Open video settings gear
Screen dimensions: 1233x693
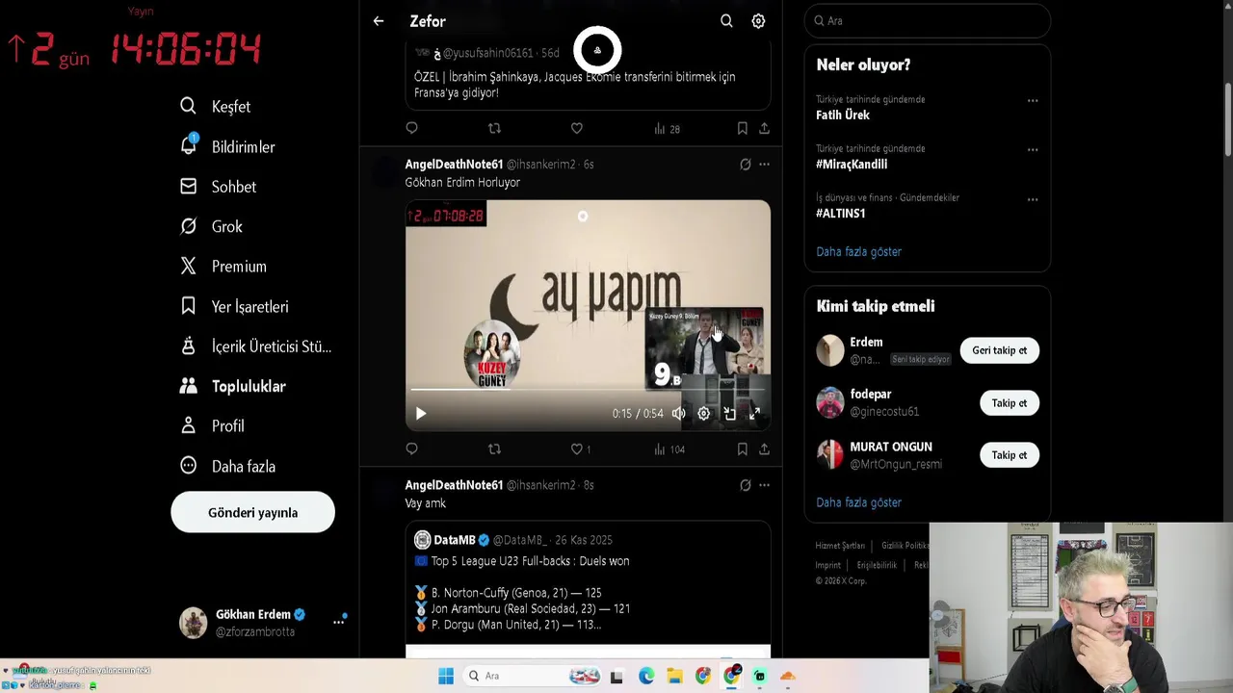(x=704, y=414)
